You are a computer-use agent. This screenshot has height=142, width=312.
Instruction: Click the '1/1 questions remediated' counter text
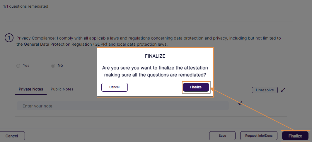coord(26,6)
